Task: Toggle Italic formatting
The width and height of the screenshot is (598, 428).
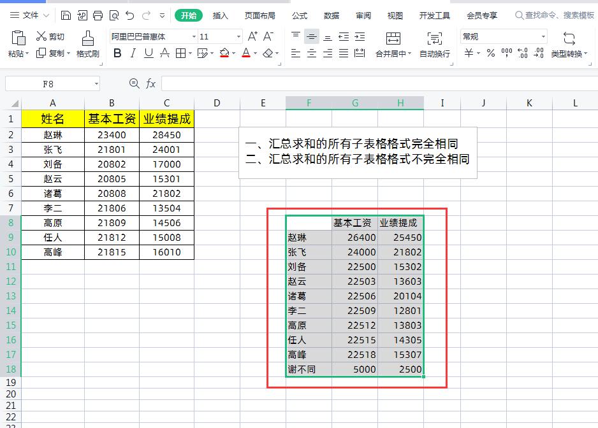Action: [x=133, y=53]
